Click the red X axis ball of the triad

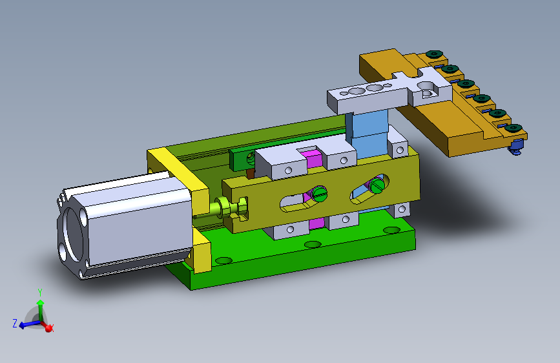tap(48, 328)
